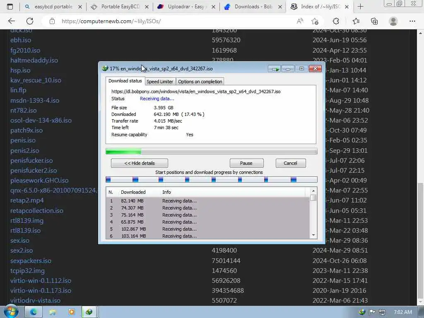Viewport: 424px width, 318px height.
Task: Open the Favorites list icon
Action: pos(356,21)
